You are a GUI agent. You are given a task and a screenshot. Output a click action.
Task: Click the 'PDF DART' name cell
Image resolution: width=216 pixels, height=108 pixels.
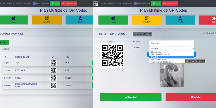(x=20, y=70)
